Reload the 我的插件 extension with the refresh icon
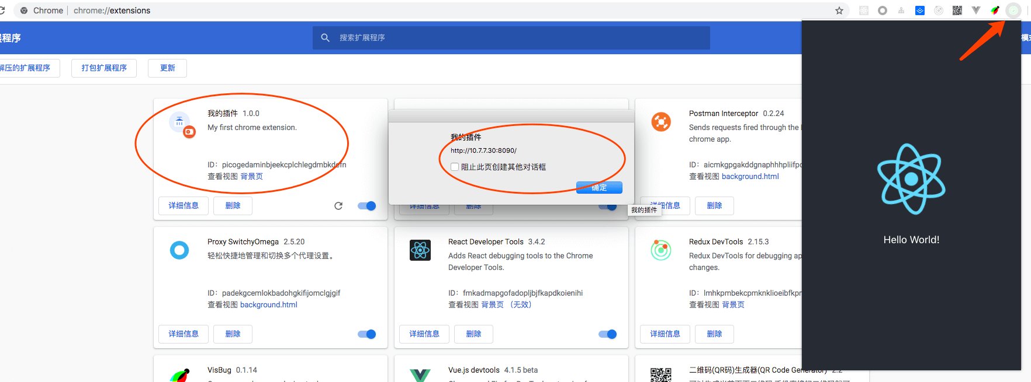The height and width of the screenshot is (382, 1031). pyautogui.click(x=338, y=206)
